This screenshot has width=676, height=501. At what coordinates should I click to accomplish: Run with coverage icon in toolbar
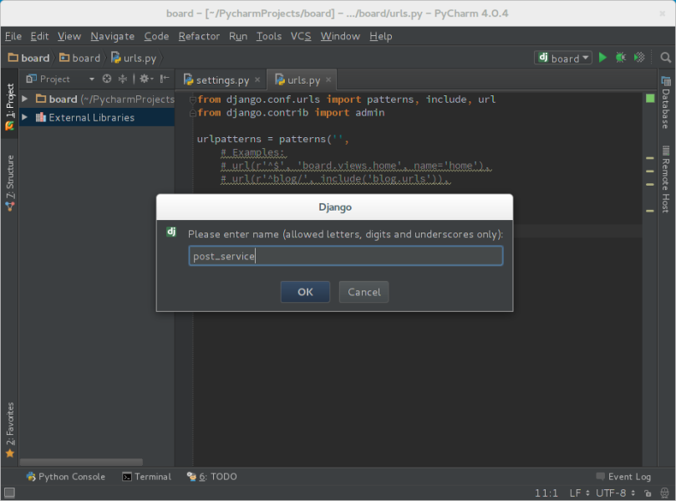coord(639,58)
